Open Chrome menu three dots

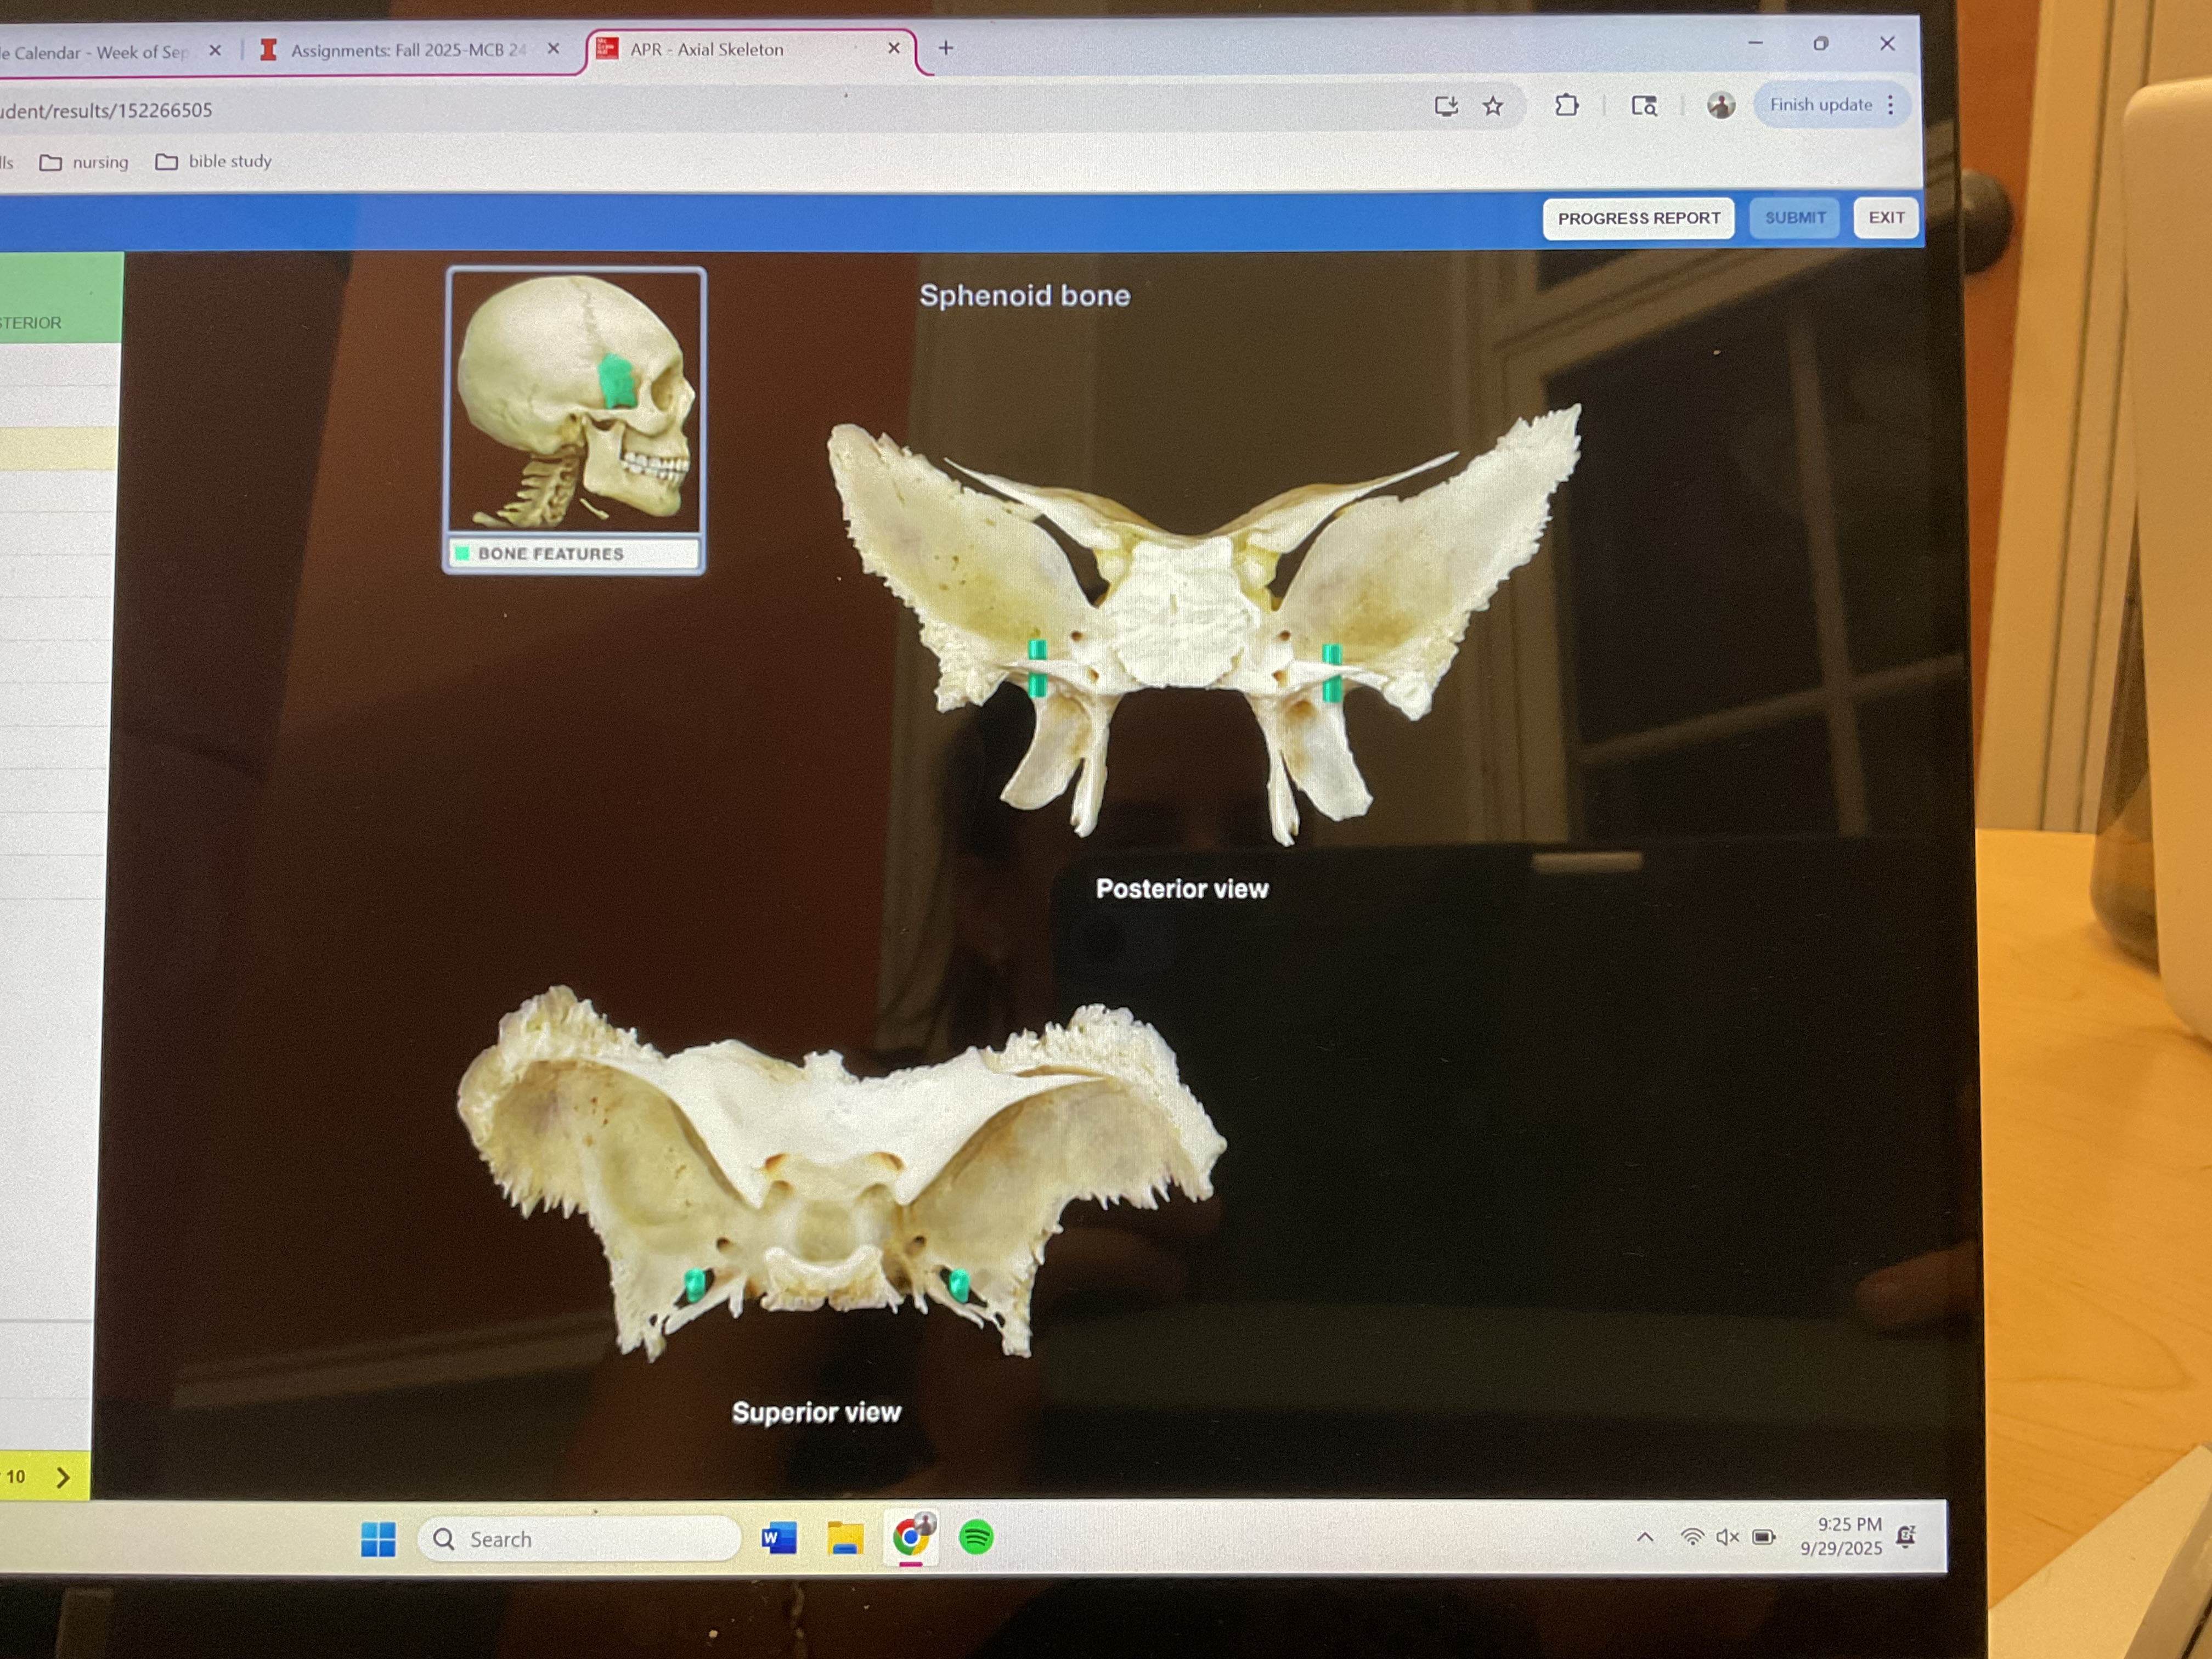[x=1890, y=105]
